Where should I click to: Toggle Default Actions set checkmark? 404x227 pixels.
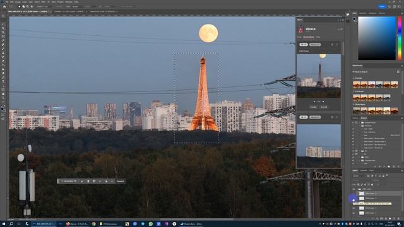[x=353, y=123]
